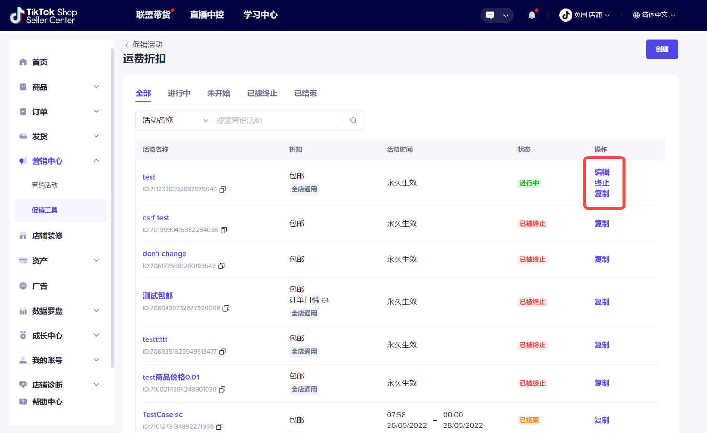Viewport: 707px width, 433px height.
Task: Open 学习中心 in top navigation
Action: [260, 15]
